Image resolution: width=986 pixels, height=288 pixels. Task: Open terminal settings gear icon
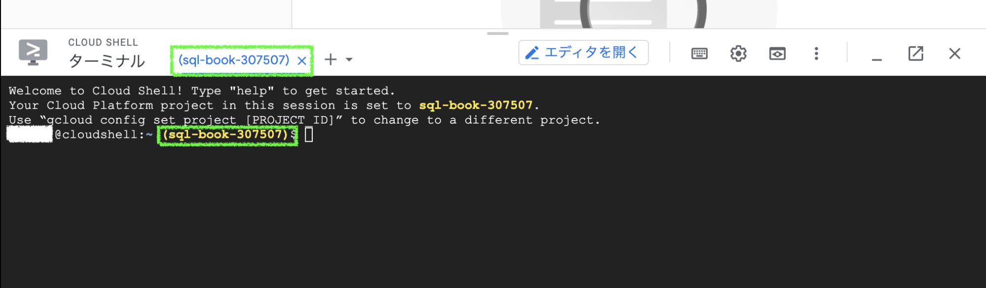pos(738,53)
